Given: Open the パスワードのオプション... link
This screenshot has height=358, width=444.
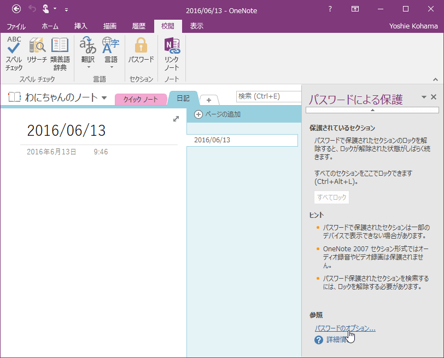Looking at the screenshot, I should (x=345, y=328).
